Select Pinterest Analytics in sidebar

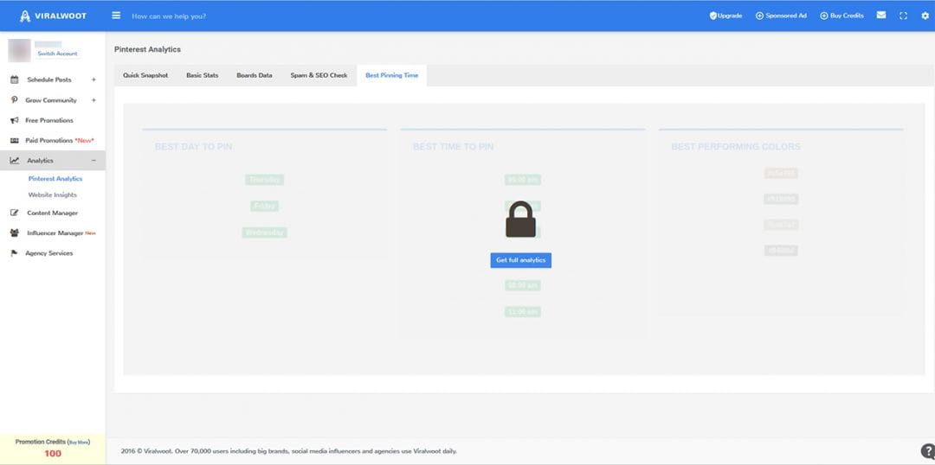click(55, 179)
